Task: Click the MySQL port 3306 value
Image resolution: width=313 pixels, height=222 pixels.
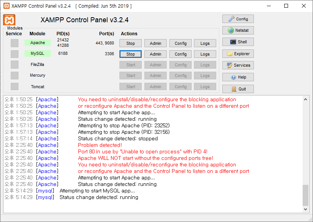Action: [109, 54]
